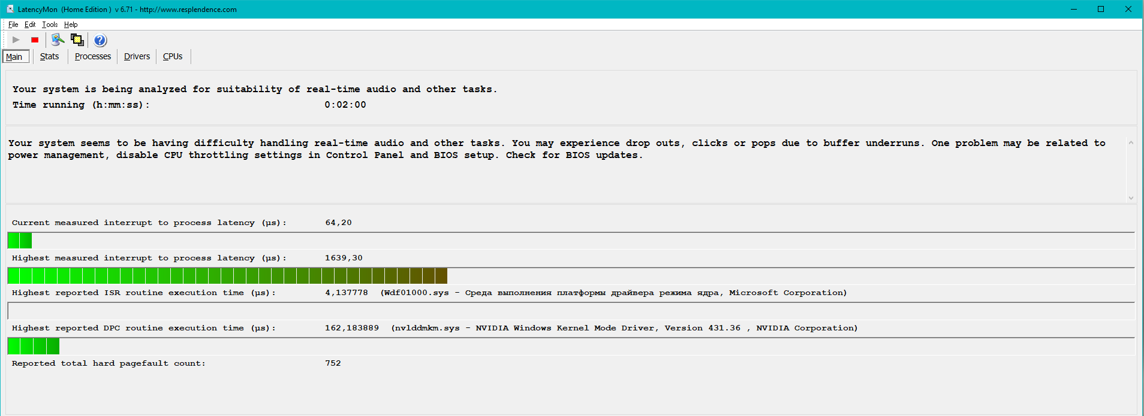Screen dimensions: 1144x416
Task: Click the ISR time value 4,137778
Action: click(347, 293)
